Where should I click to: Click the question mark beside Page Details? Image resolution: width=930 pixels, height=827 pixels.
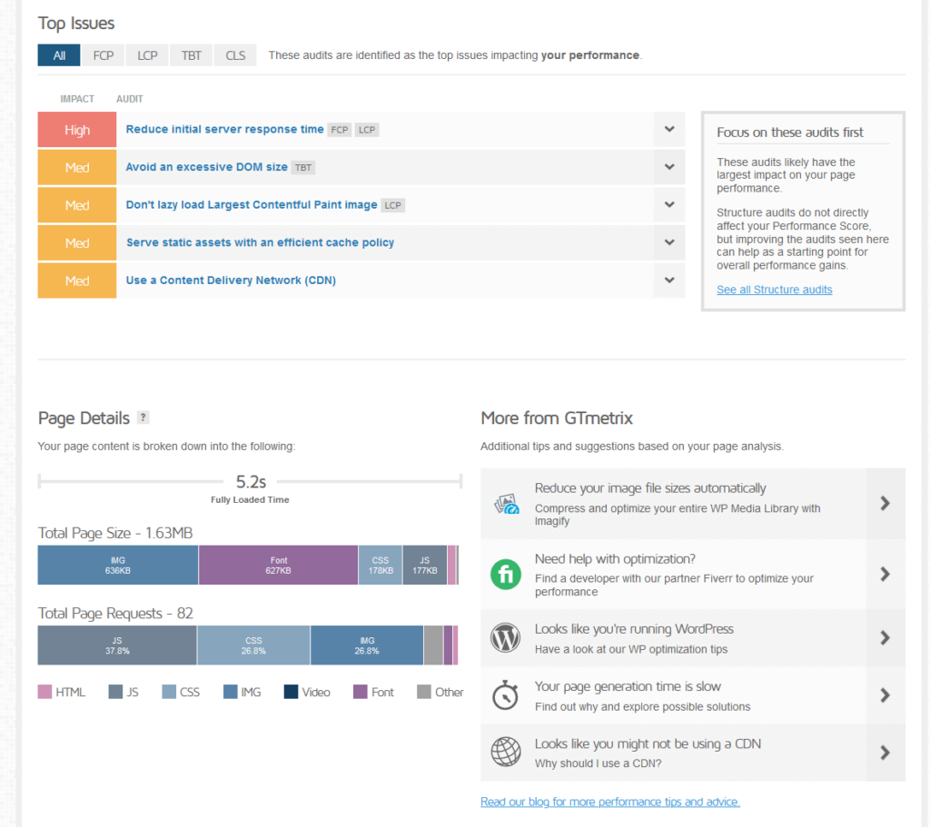[143, 418]
